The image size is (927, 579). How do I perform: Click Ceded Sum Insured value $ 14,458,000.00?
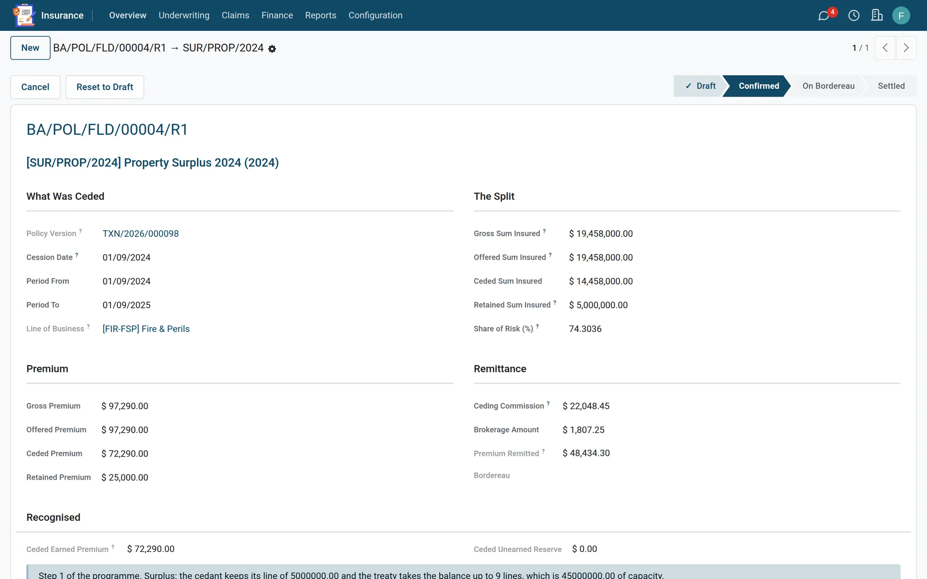pyautogui.click(x=601, y=281)
